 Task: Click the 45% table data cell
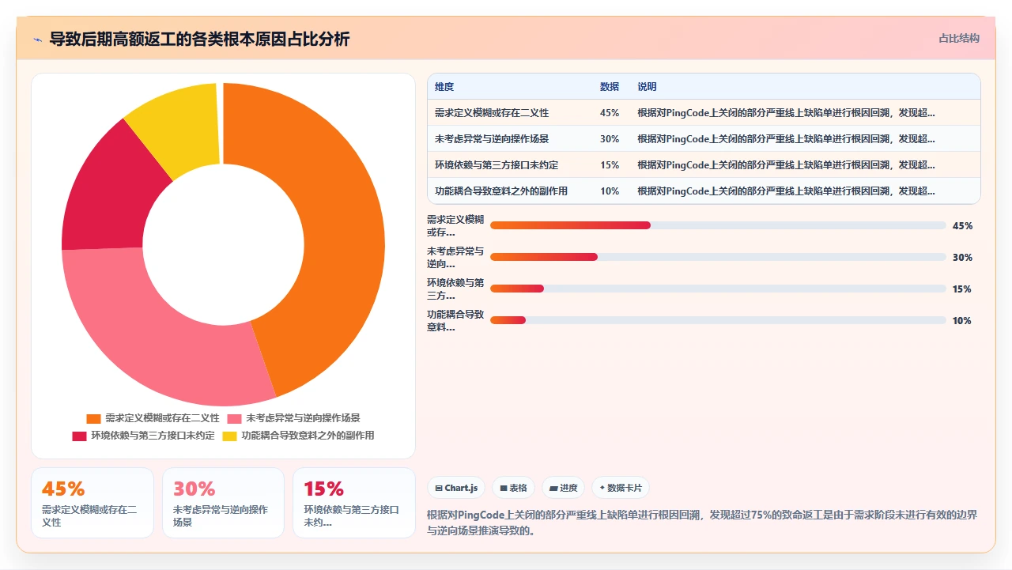(610, 113)
